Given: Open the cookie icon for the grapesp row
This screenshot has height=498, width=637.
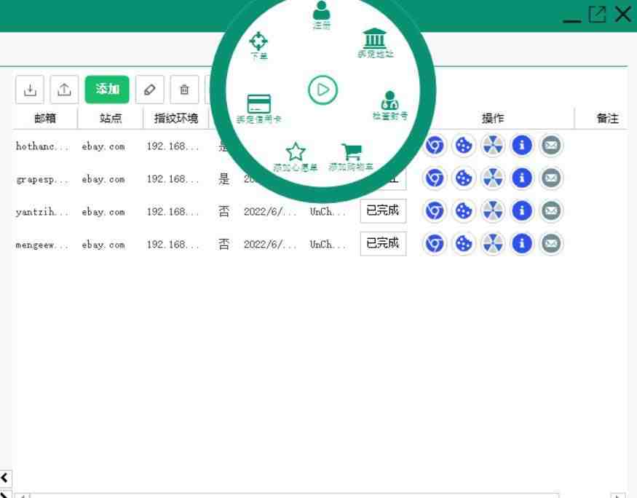Looking at the screenshot, I should 464,177.
